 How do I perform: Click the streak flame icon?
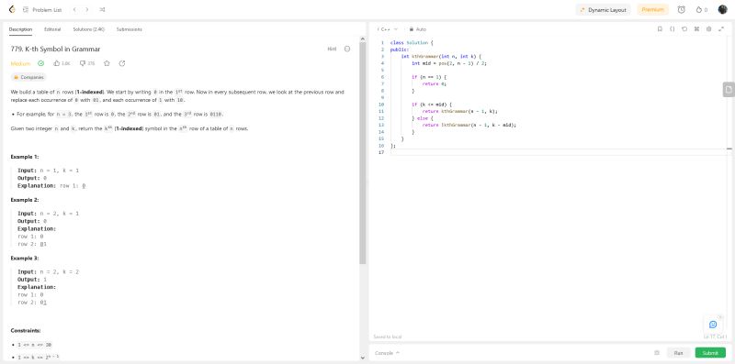point(699,9)
